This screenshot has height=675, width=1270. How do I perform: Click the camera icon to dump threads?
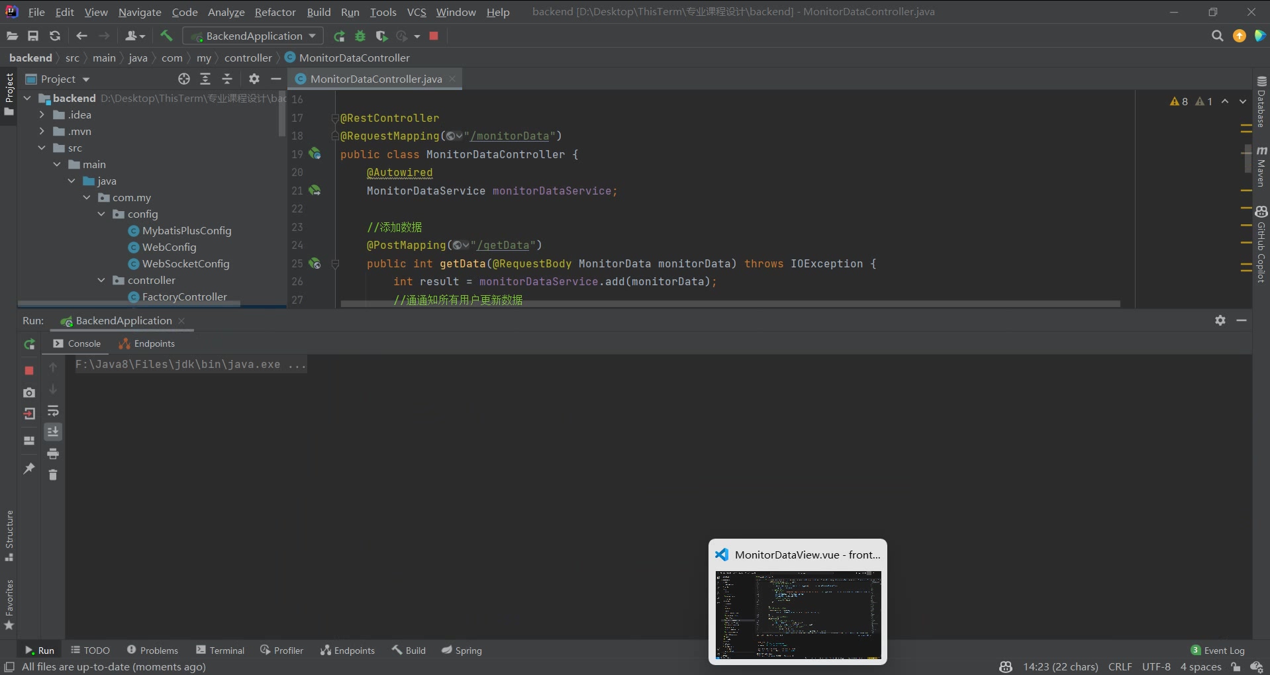(x=29, y=392)
